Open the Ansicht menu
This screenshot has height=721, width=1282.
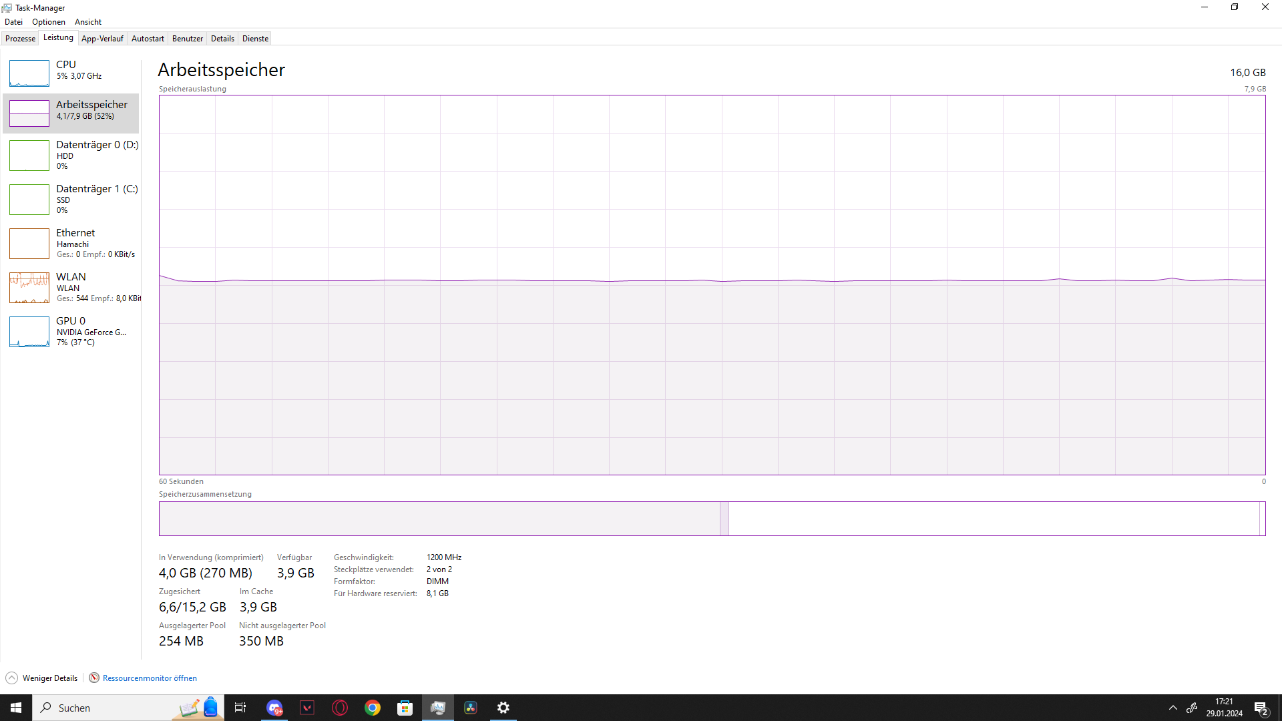pyautogui.click(x=88, y=22)
